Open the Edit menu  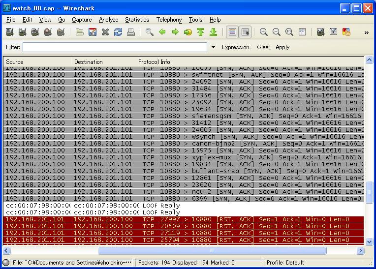[28, 20]
